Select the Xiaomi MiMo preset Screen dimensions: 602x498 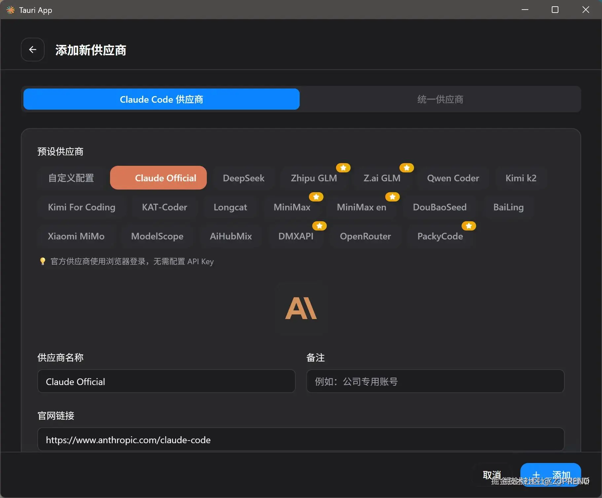(76, 236)
